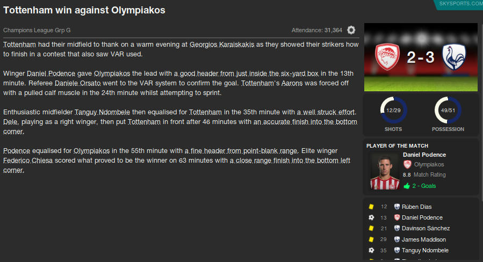Viewport: 483px width, 262px height.
Task: Open the Georgios Karaiskakis stadium link
Action: (222, 44)
